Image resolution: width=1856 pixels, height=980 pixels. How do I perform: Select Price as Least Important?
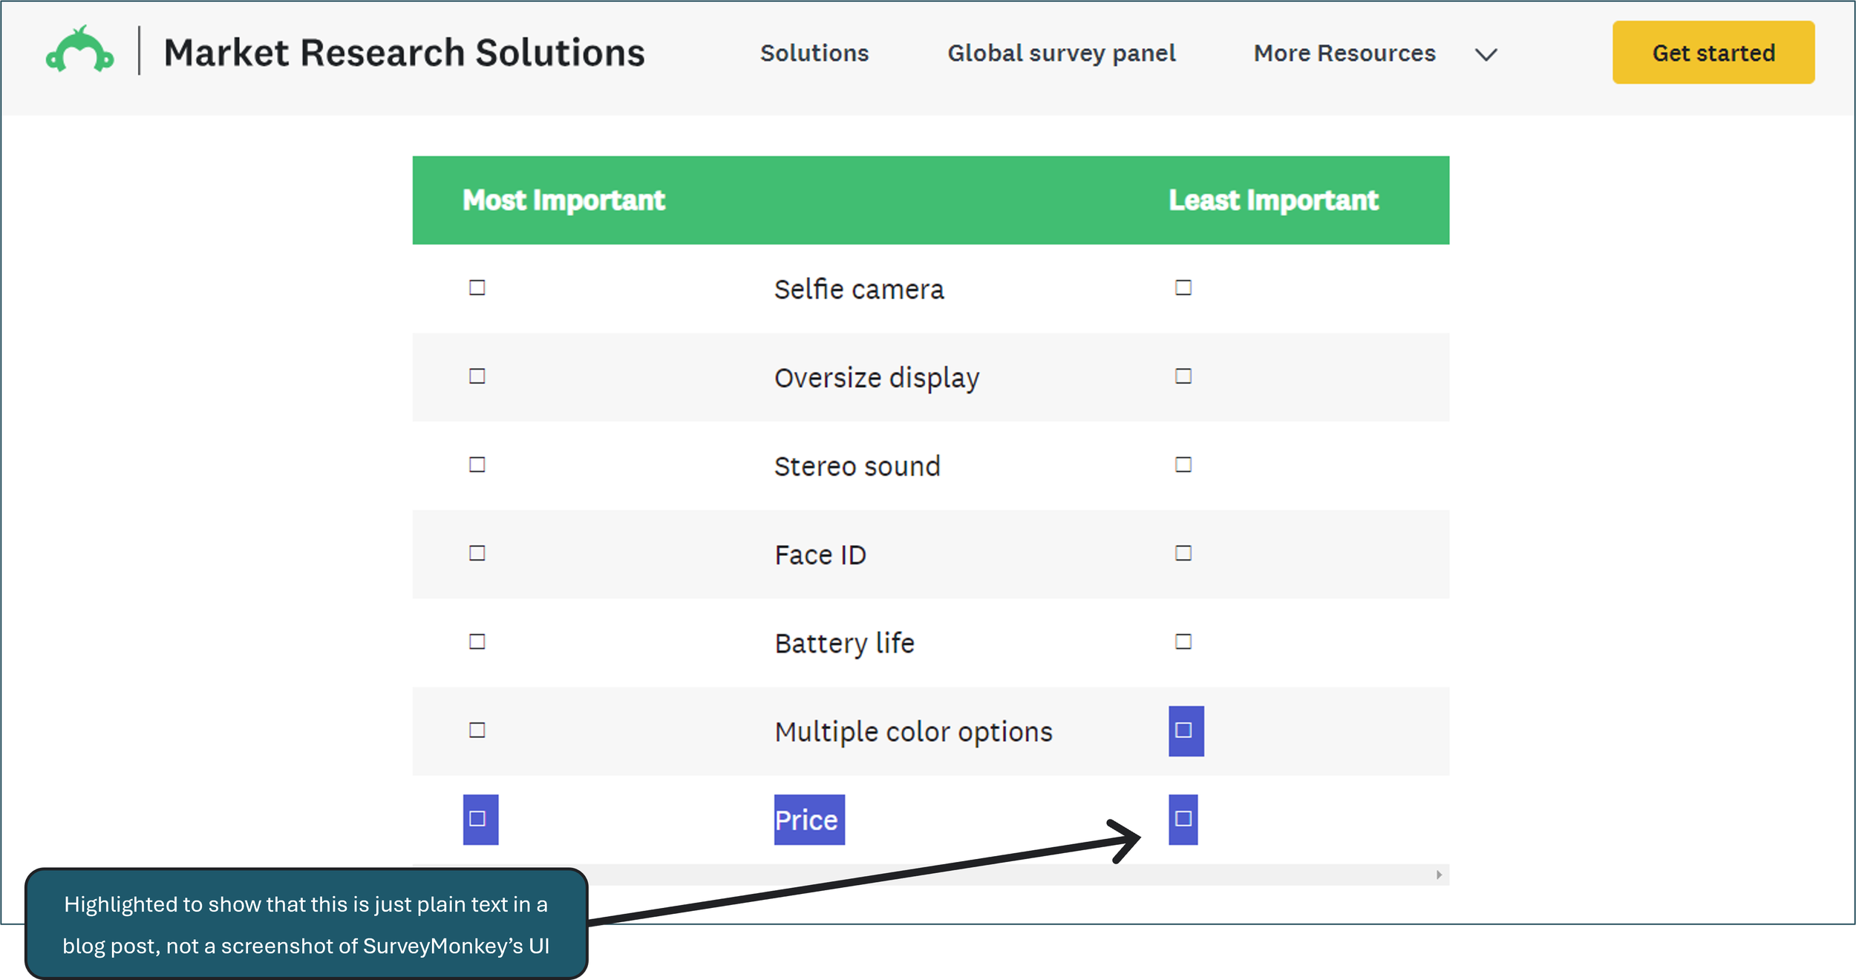1181,819
